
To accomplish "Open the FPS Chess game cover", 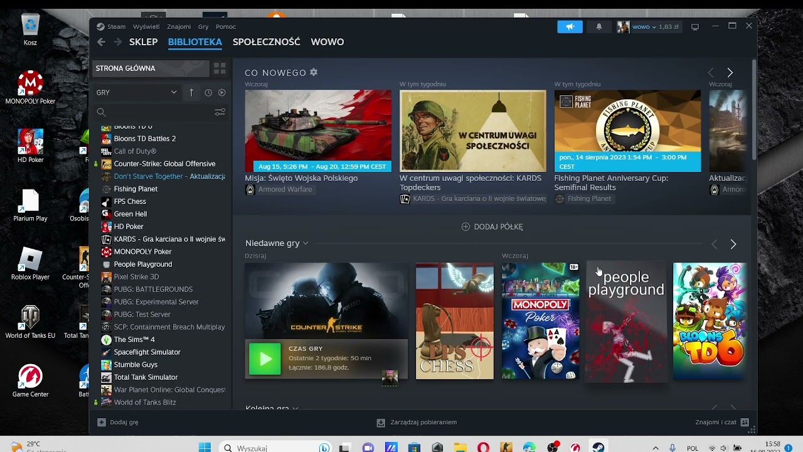I will (455, 321).
